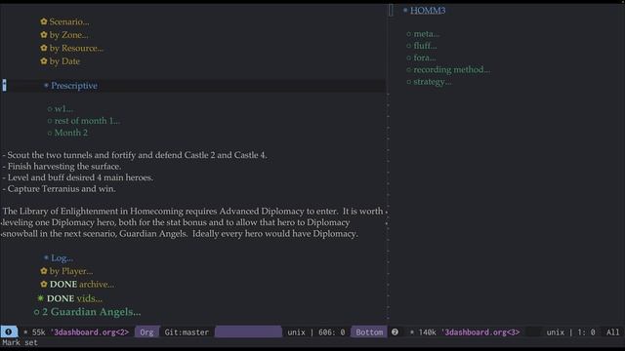This screenshot has width=625, height=351.
Task: Click the 'Mark set' echo area message
Action: click(20, 342)
